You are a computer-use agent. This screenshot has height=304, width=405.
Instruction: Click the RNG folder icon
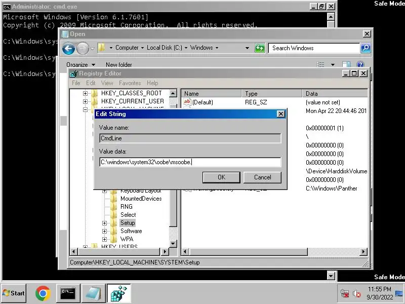click(x=113, y=207)
